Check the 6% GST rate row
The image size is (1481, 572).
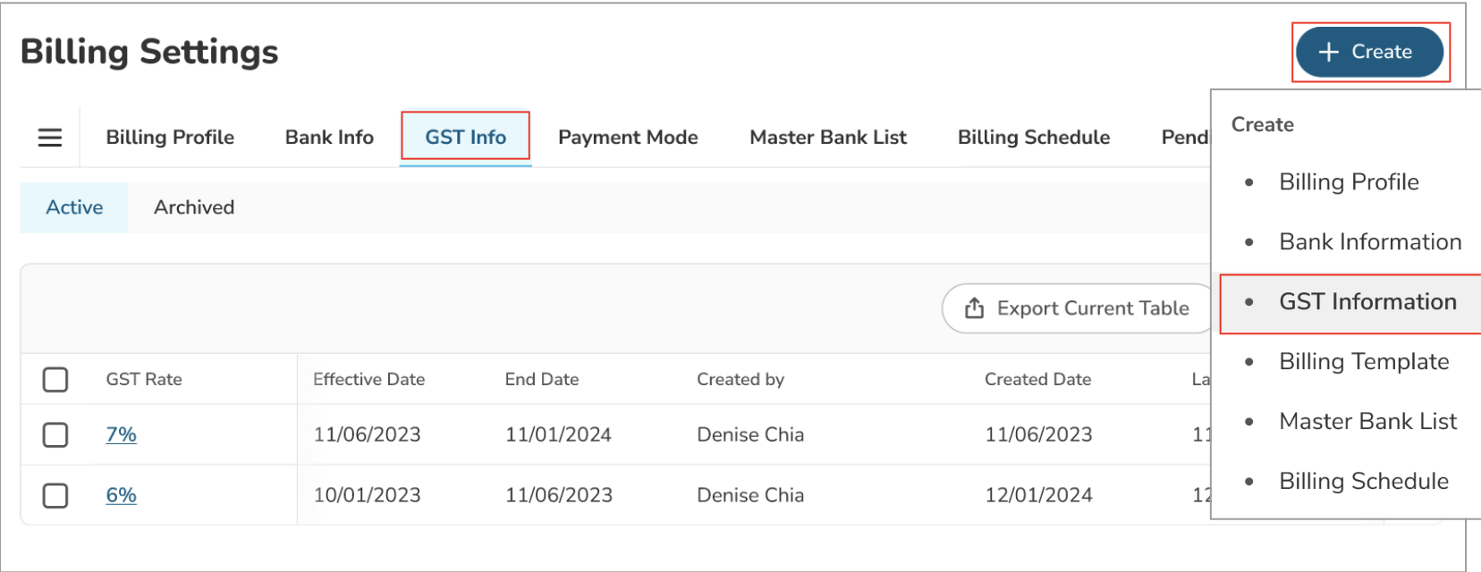[x=55, y=495]
